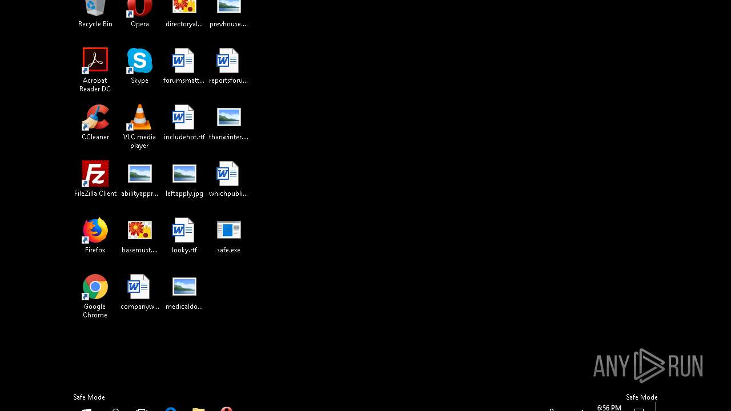Select the thanwinter.... image file

click(228, 122)
